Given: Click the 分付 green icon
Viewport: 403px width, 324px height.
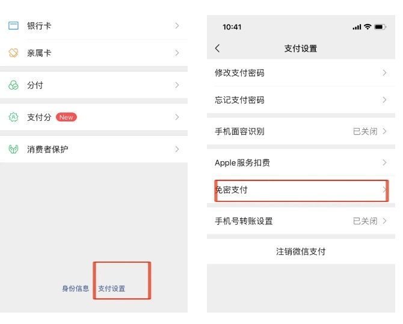Looking at the screenshot, I should point(13,85).
